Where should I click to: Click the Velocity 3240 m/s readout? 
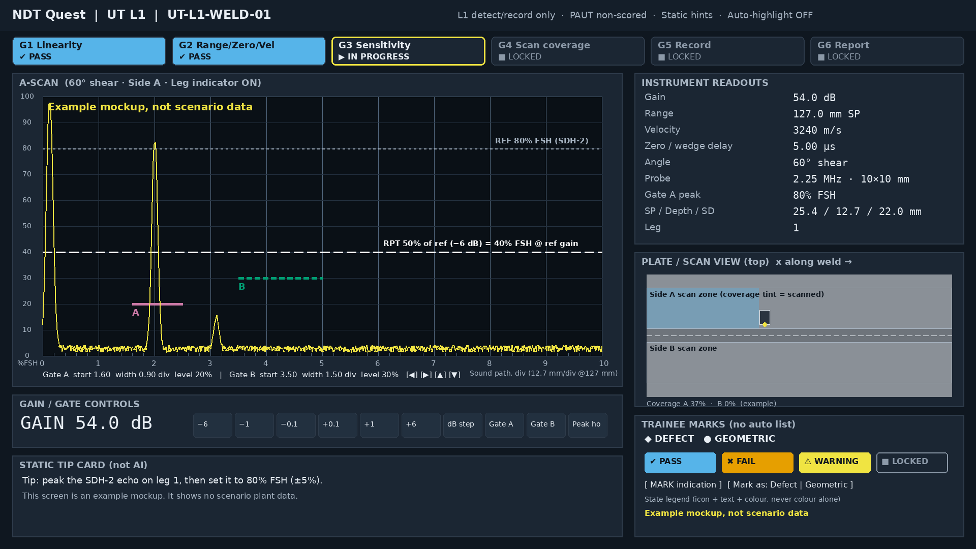click(817, 130)
